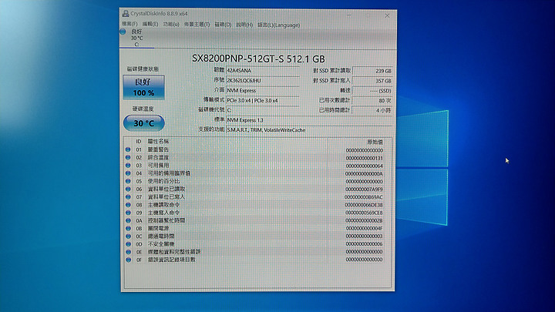
Task: Click the firmware field 42A4SANA
Action: point(263,70)
